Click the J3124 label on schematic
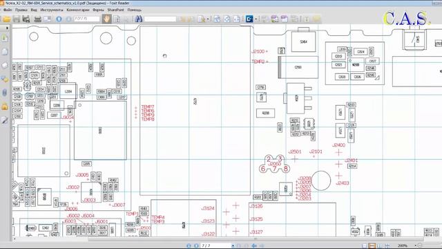This screenshot has width=442, height=249. point(208,208)
